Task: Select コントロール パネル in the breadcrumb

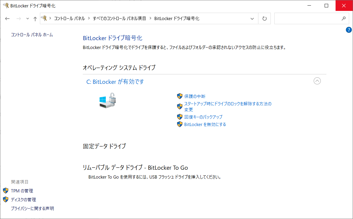Action: click(69, 18)
